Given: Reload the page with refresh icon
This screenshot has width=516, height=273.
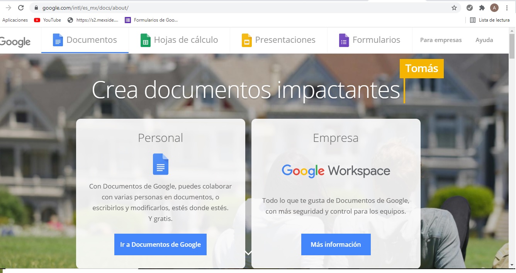Looking at the screenshot, I should (x=21, y=8).
